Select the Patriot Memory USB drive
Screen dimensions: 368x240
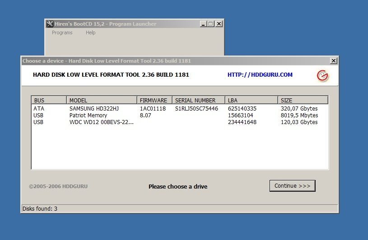180,115
